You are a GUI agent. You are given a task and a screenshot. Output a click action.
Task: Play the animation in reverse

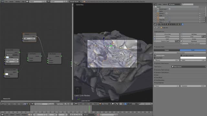pos(75,115)
